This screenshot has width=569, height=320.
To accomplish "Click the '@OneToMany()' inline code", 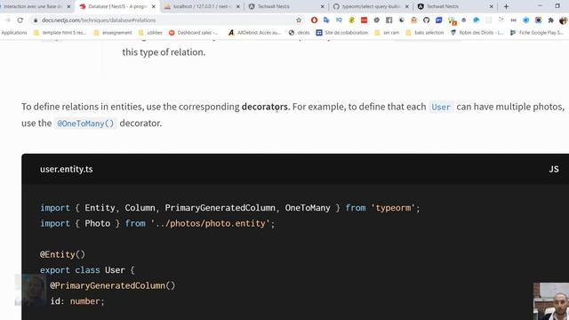I will pyautogui.click(x=85, y=124).
